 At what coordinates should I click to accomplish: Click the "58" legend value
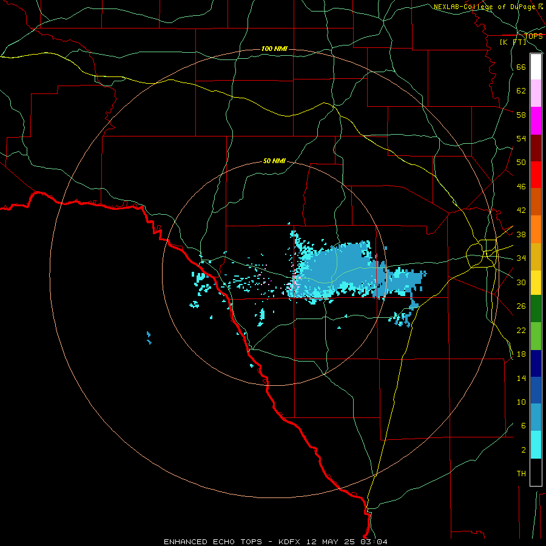[x=521, y=115]
